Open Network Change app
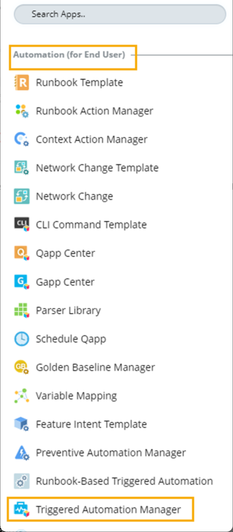The height and width of the screenshot is (532, 233). pos(74,196)
